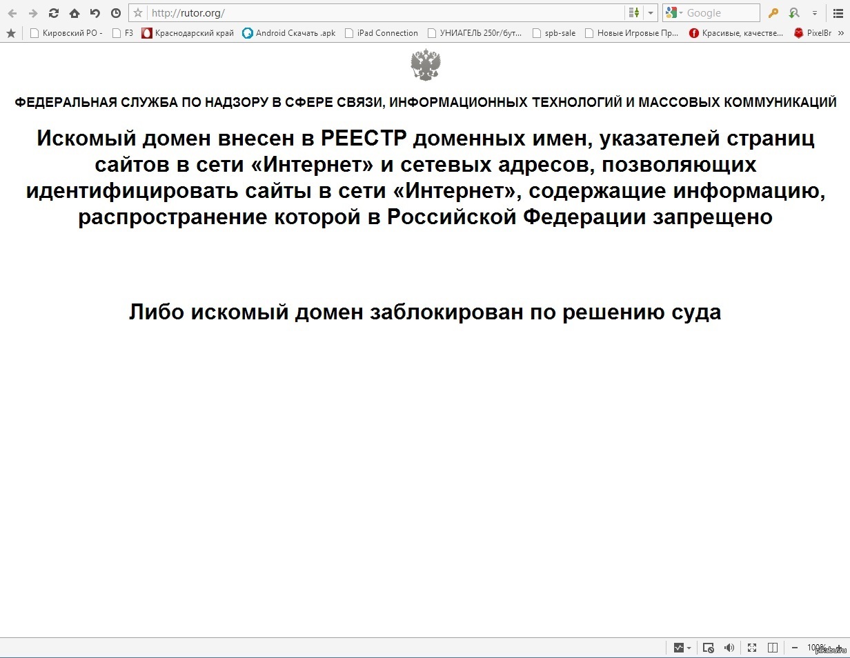Expand the address bar history dropdown
The image size is (850, 658).
point(650,13)
